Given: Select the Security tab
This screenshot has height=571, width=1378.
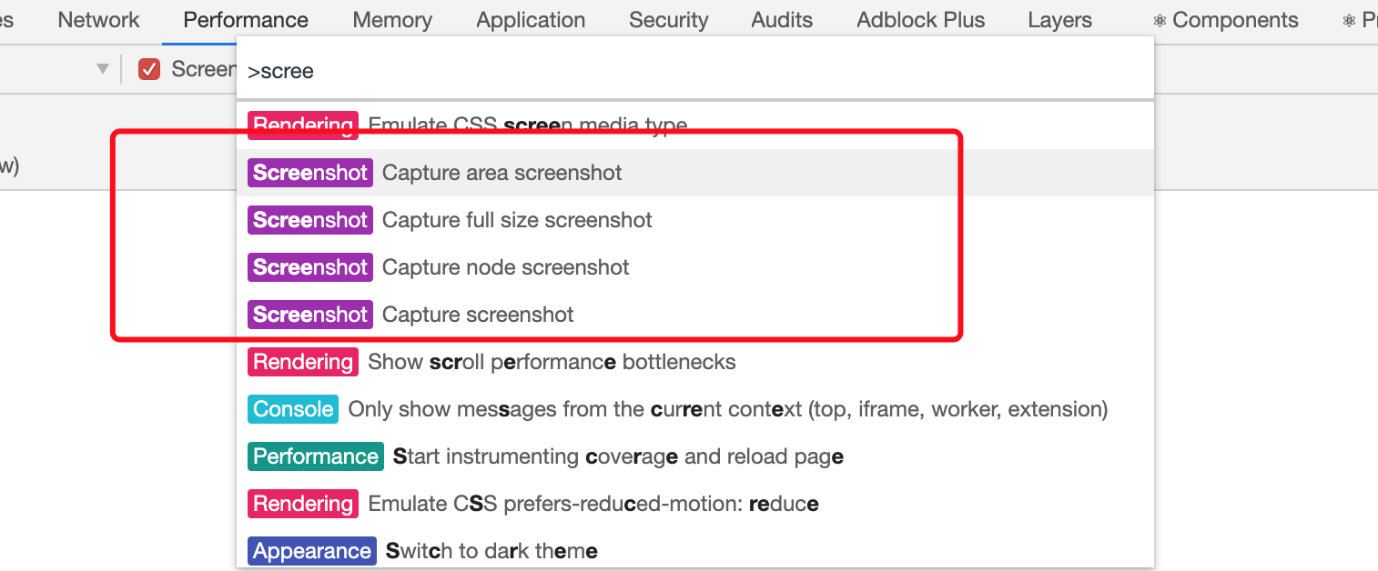Looking at the screenshot, I should tap(668, 20).
